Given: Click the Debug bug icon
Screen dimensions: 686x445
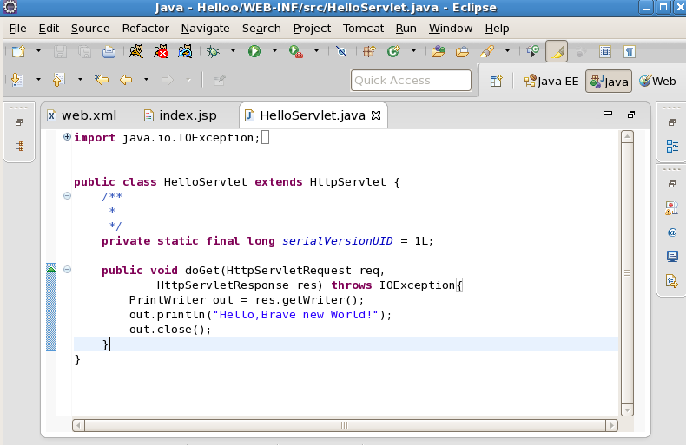Looking at the screenshot, I should click(213, 51).
